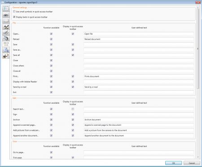Screen dimensions: 202x167
Task: Open the curved arrow device sidebar icon
Action: 6,38
